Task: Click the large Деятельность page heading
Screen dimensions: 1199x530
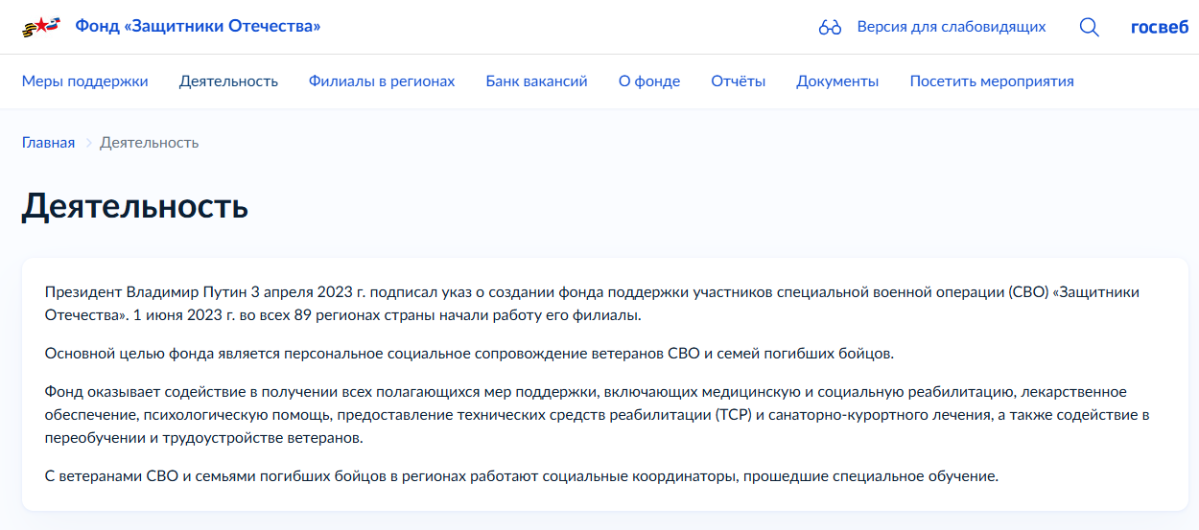Action: (135, 206)
